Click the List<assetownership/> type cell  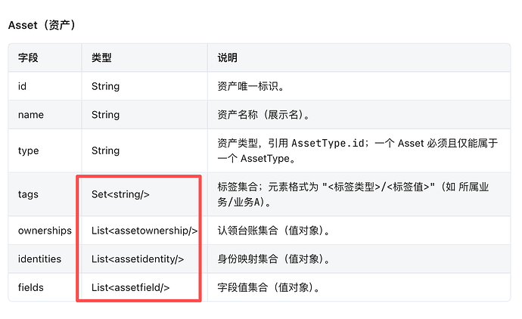point(144,231)
